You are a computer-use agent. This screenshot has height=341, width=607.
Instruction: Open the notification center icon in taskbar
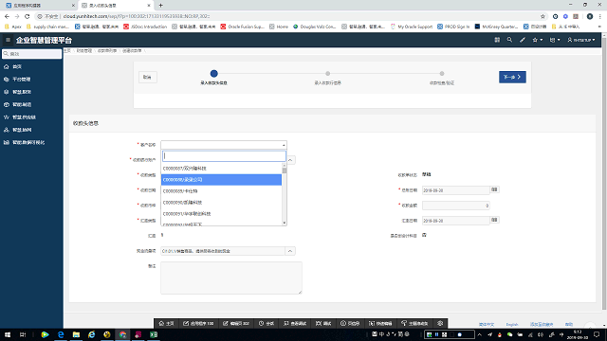point(597,334)
